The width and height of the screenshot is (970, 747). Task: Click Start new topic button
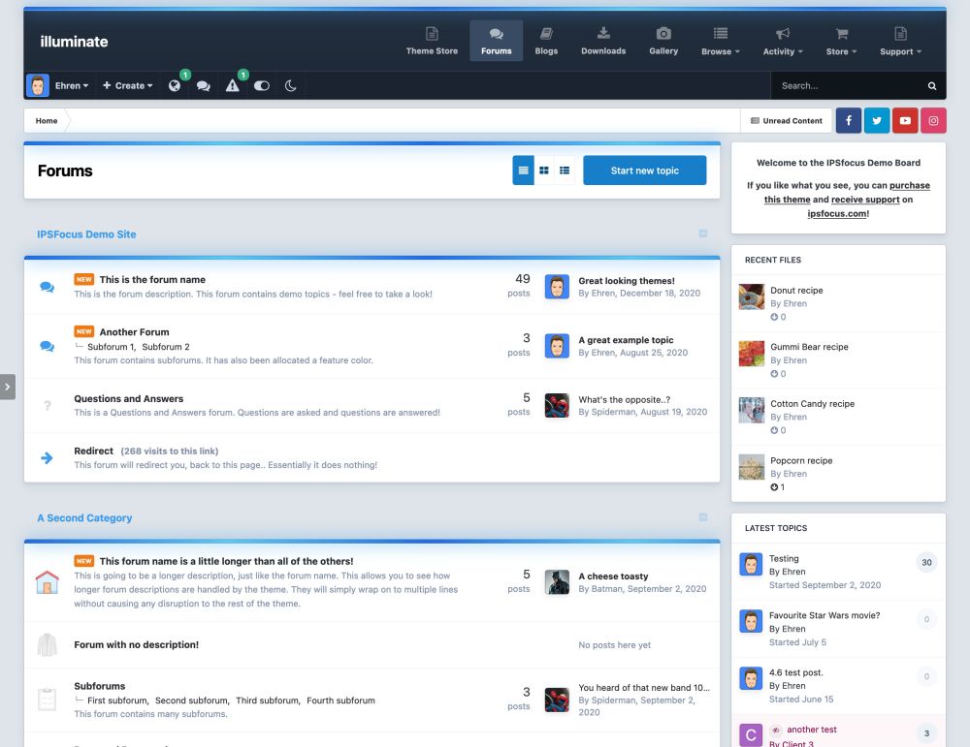[x=645, y=171]
